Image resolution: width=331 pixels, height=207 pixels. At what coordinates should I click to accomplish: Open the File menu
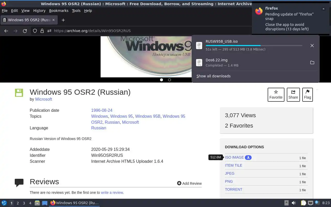pyautogui.click(x=5, y=11)
